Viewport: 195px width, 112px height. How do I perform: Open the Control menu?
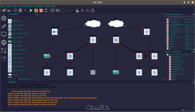click(x=22, y=6)
